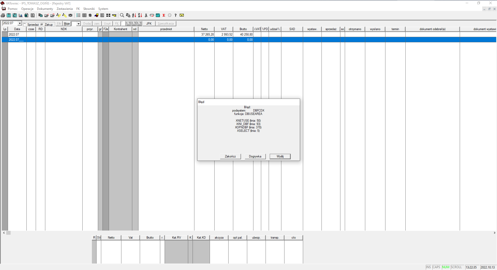
Task: Open the Zestawienia menu
Action: [x=64, y=9]
